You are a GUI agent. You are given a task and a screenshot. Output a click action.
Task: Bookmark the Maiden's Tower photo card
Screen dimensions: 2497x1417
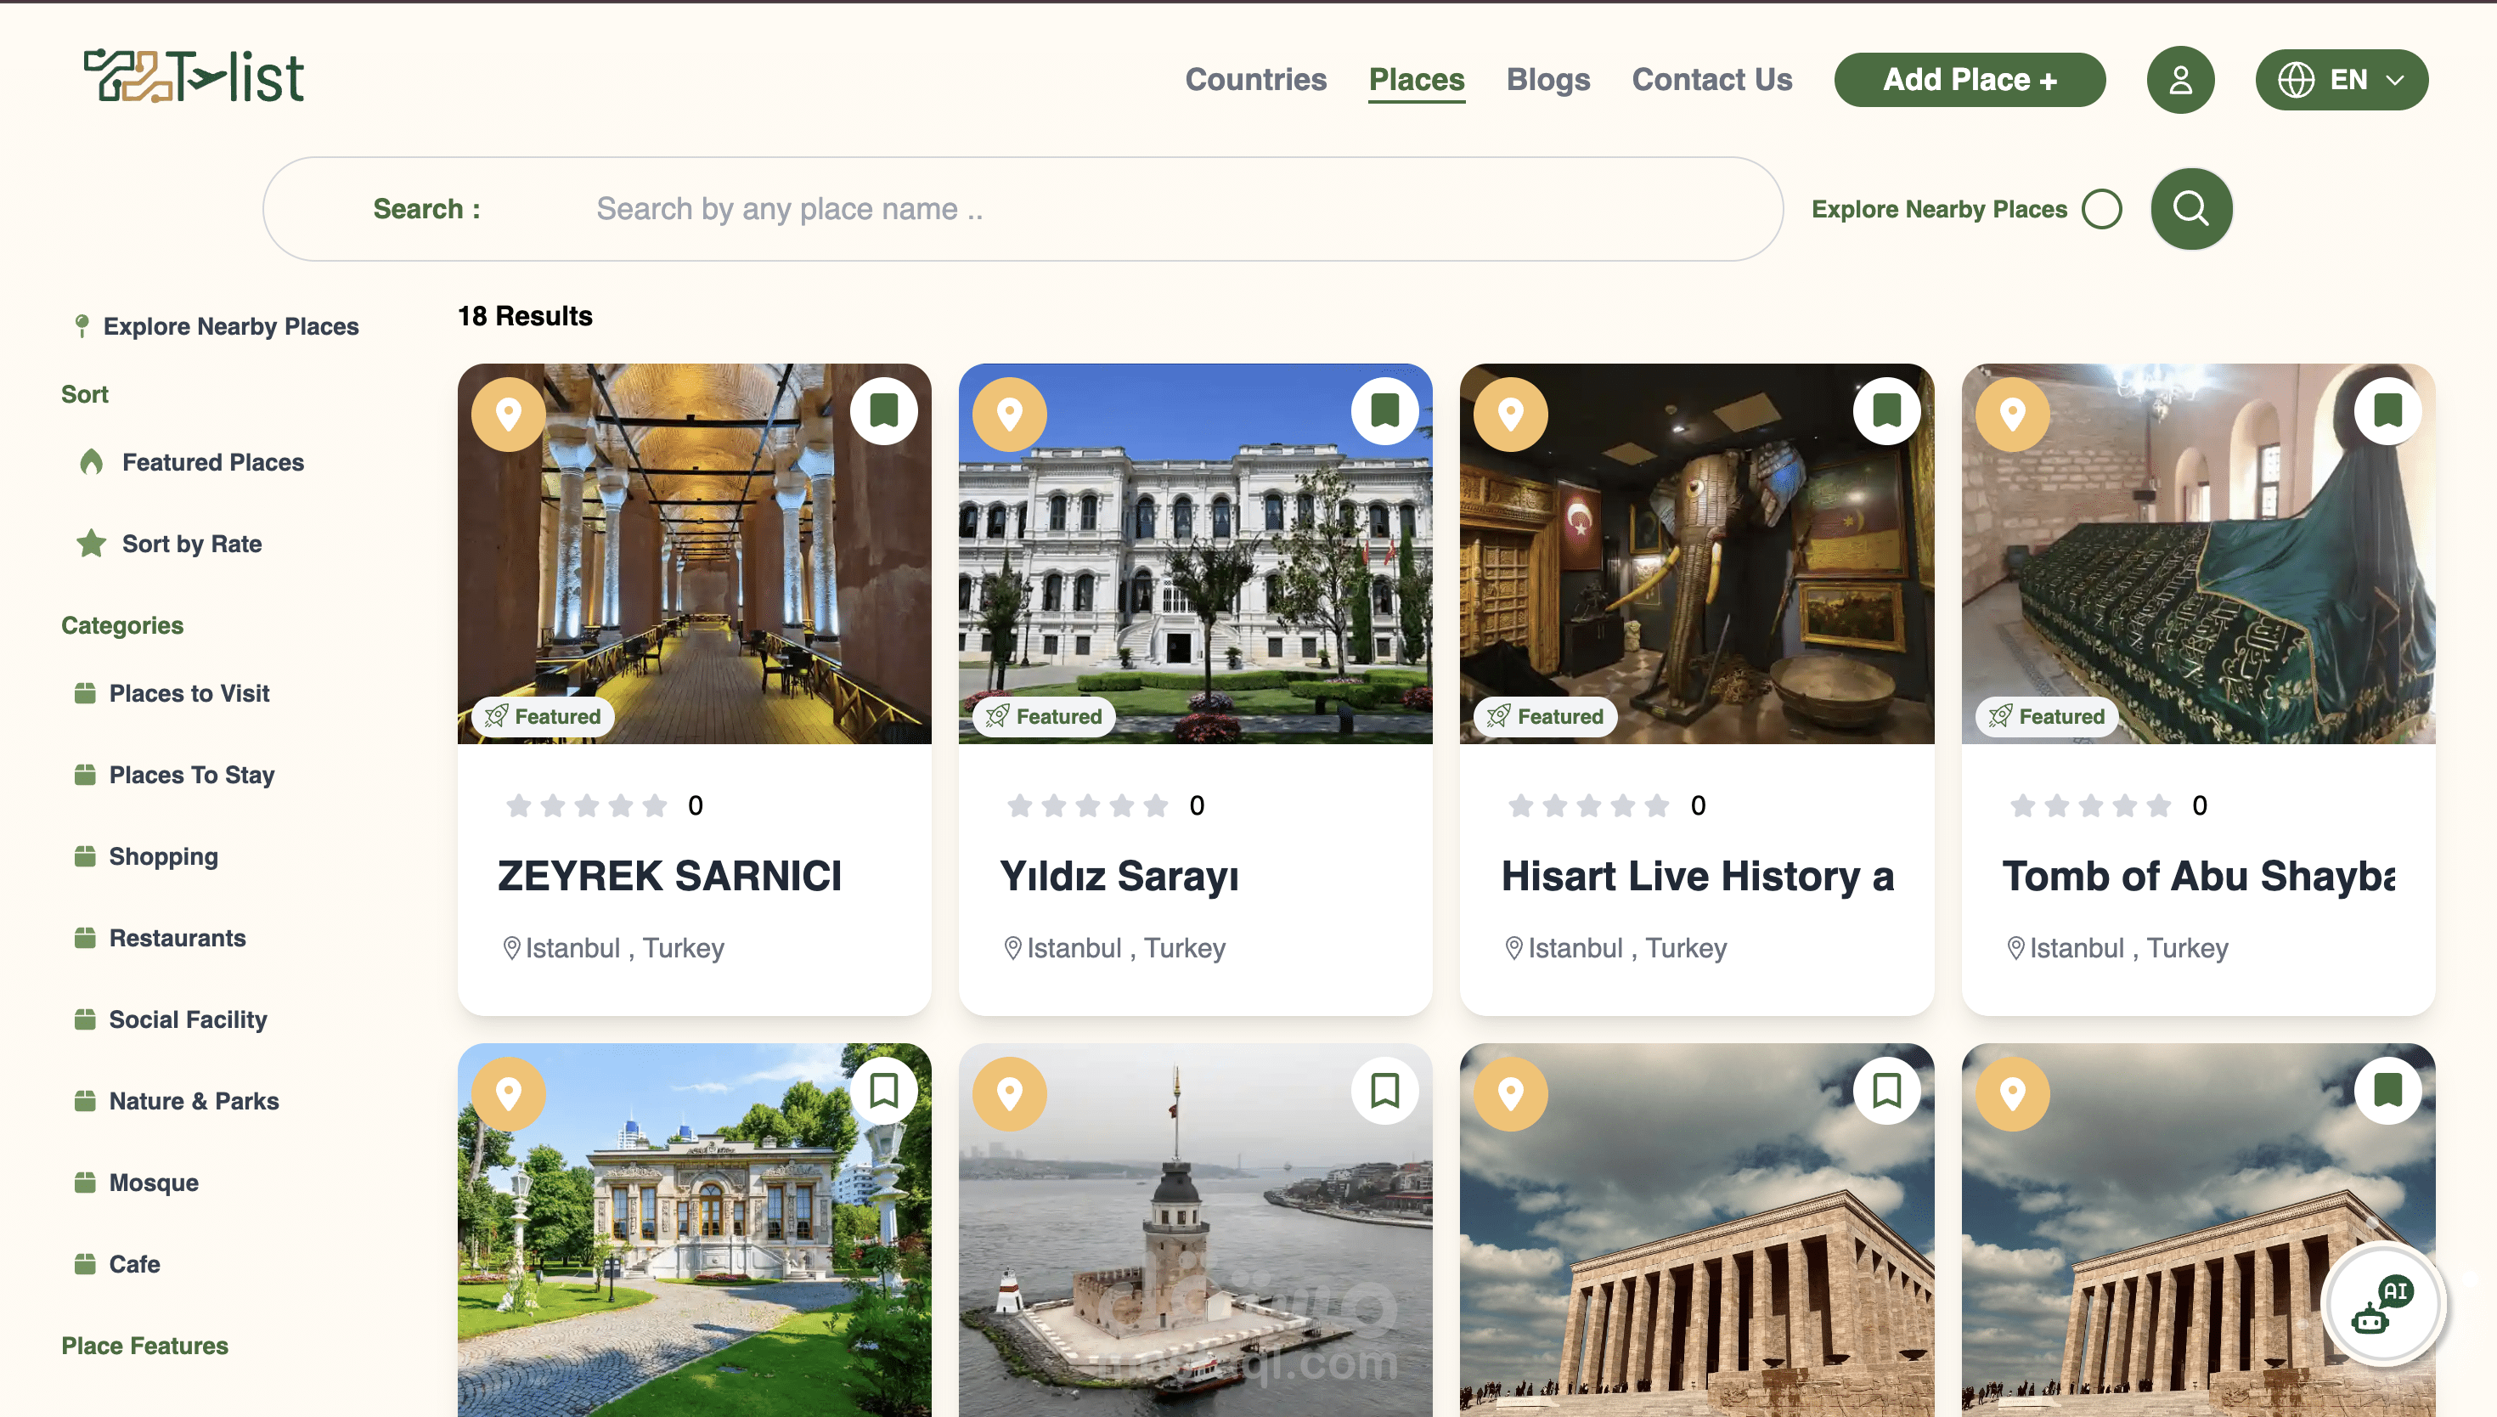pos(1384,1091)
